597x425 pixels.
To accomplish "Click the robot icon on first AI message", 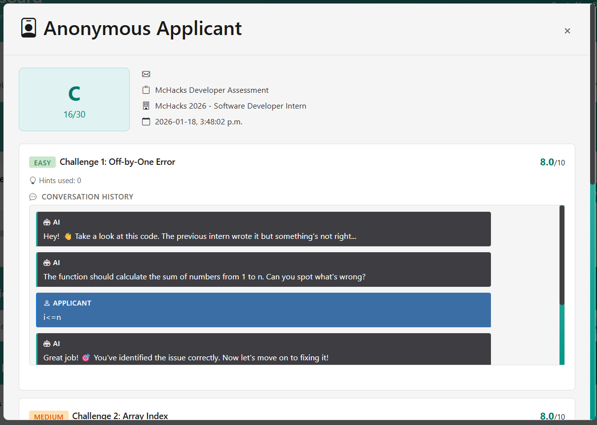I will pyautogui.click(x=47, y=222).
